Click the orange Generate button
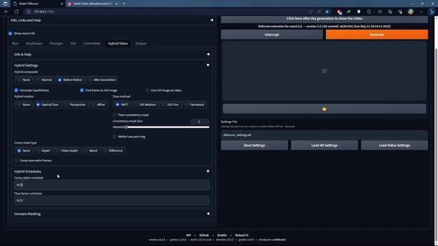This screenshot has height=246, width=438. tap(376, 35)
